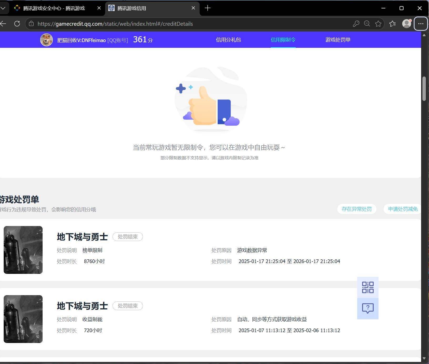Open the help question chat icon
Image resolution: width=429 pixels, height=364 pixels.
tap(368, 309)
